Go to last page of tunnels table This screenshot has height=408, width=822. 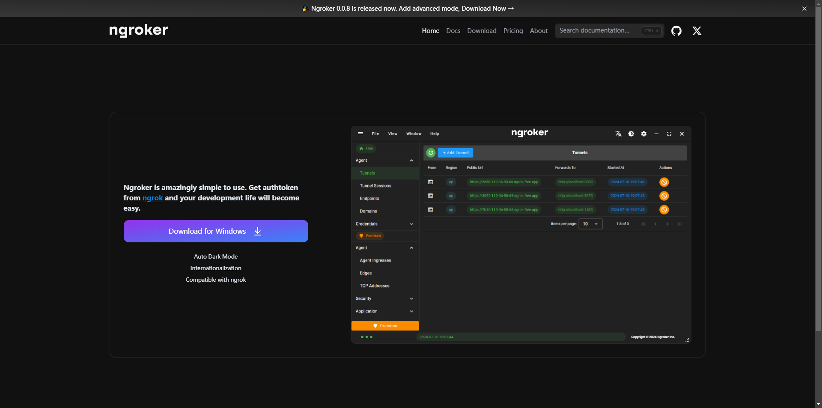[679, 224]
